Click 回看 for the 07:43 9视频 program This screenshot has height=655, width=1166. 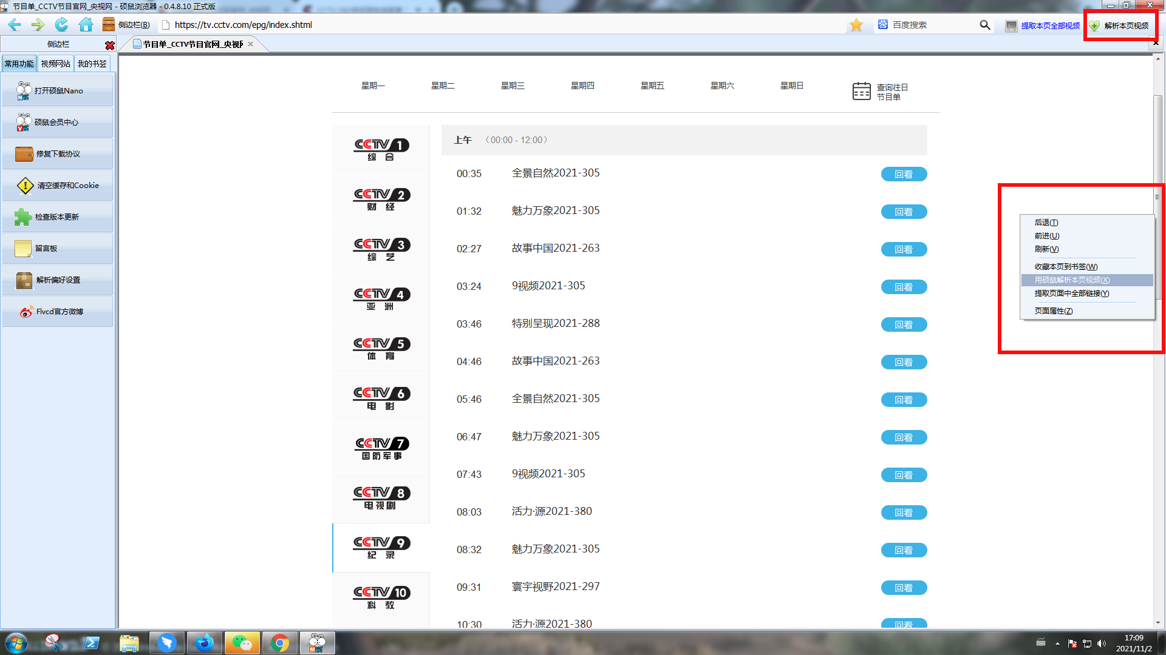point(904,475)
